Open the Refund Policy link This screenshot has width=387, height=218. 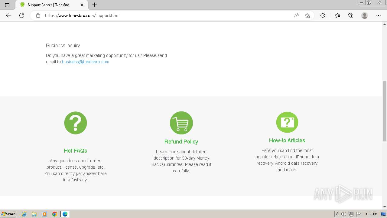click(x=181, y=141)
